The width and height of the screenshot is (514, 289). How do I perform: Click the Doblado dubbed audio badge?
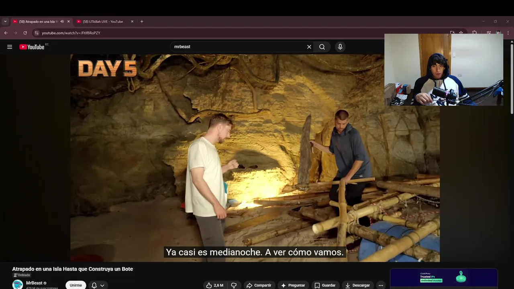(x=22, y=275)
